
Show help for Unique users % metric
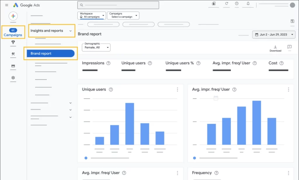click(x=198, y=63)
